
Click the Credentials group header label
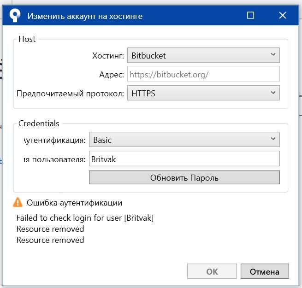click(x=39, y=123)
